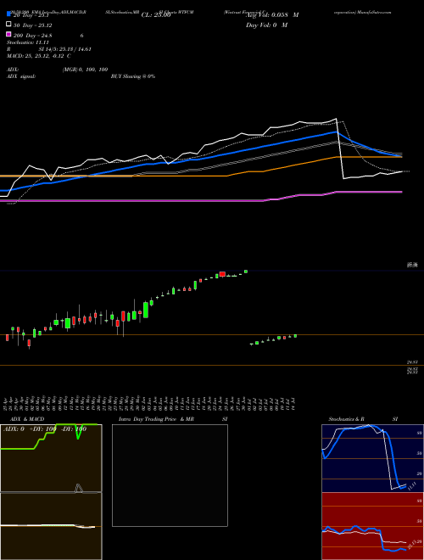Click the '50 Day = 25.12' legend text
424x560 pixels.
point(33,25)
